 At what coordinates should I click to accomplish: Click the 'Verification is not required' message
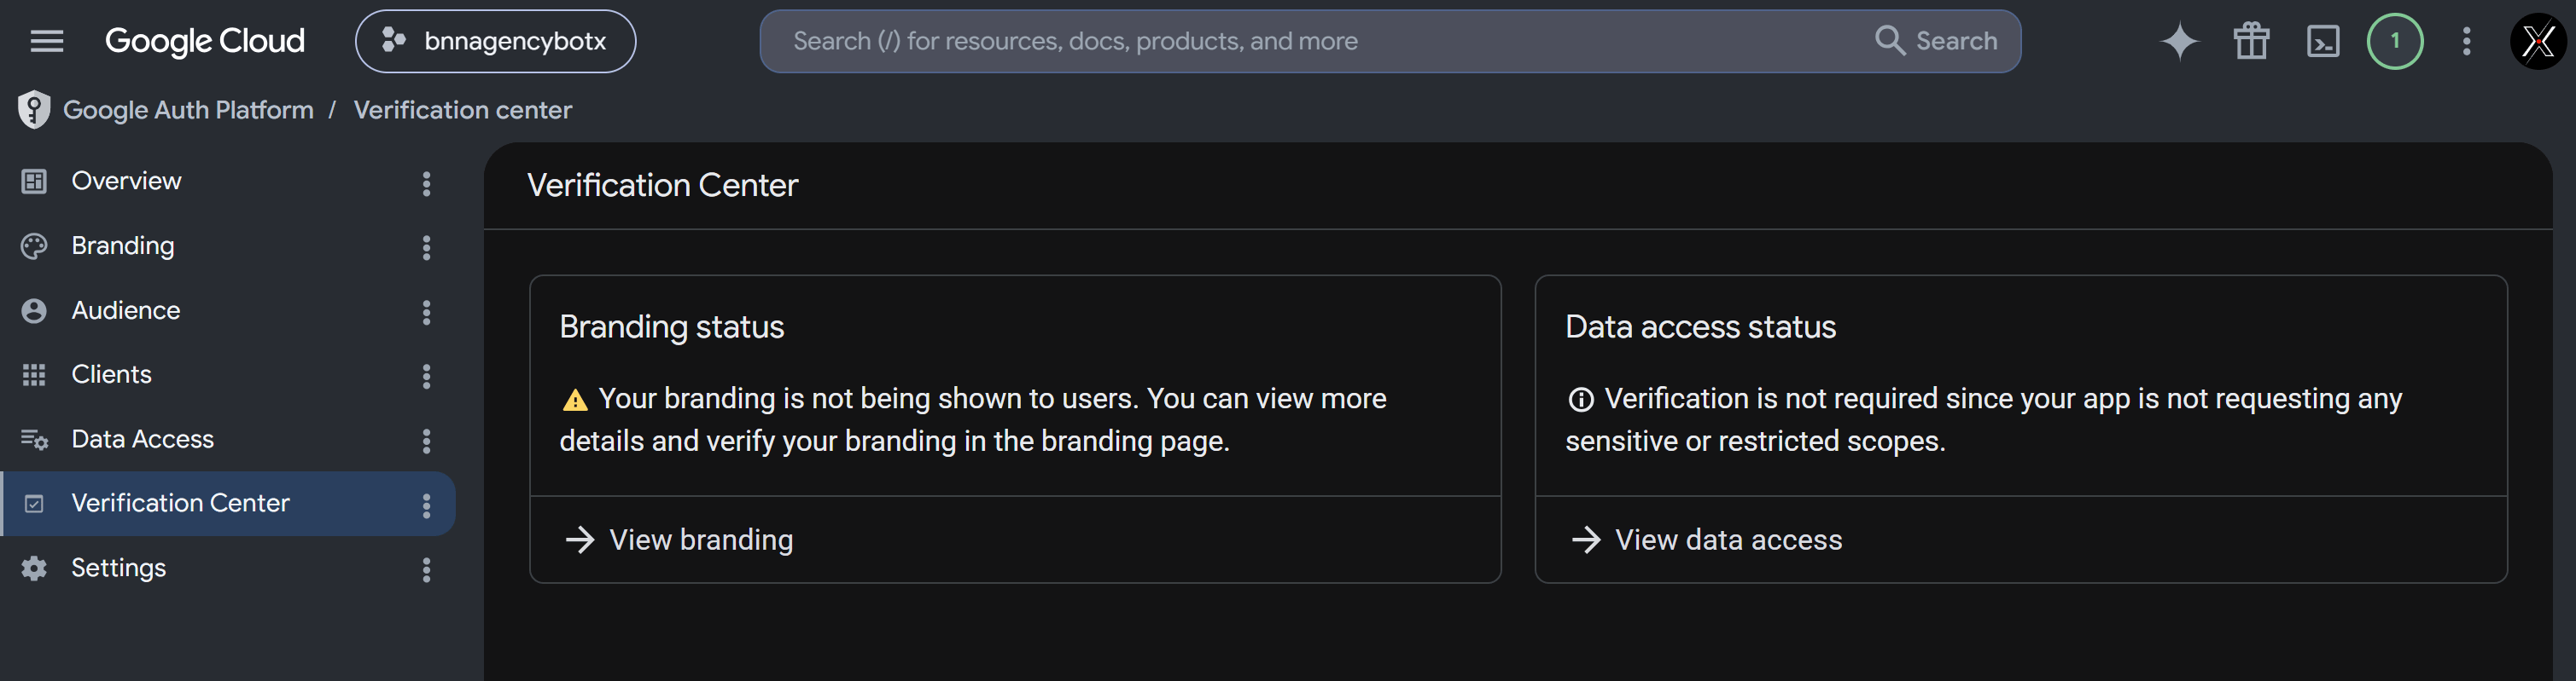[1984, 419]
